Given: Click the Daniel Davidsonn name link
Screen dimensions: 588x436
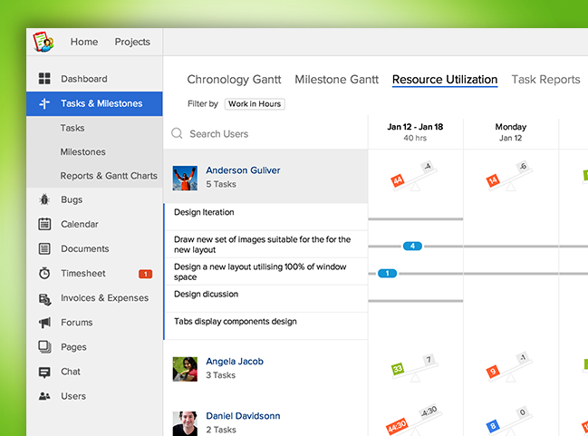Looking at the screenshot, I should [243, 416].
